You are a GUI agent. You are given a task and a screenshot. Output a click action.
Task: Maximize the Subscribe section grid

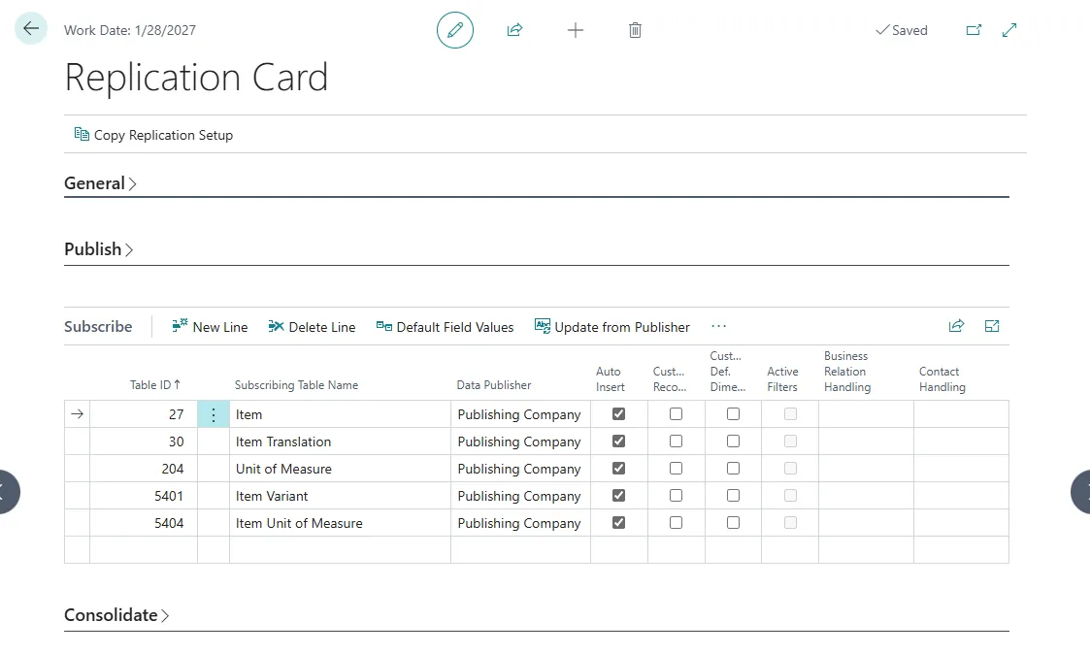(992, 326)
